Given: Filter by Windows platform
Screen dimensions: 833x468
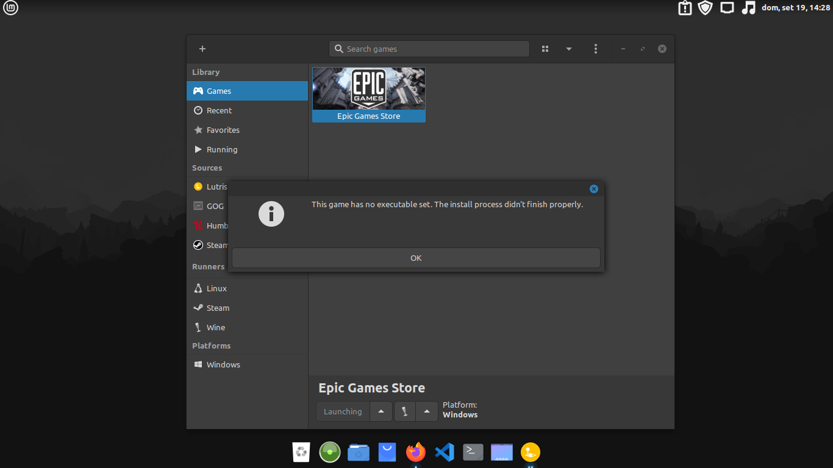Looking at the screenshot, I should [x=247, y=364].
